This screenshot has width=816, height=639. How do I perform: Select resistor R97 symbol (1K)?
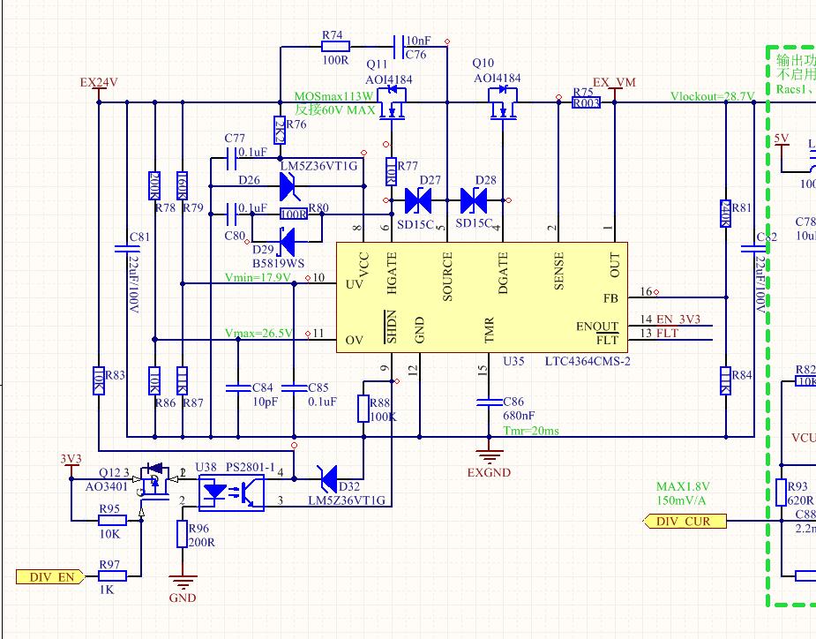(x=112, y=576)
